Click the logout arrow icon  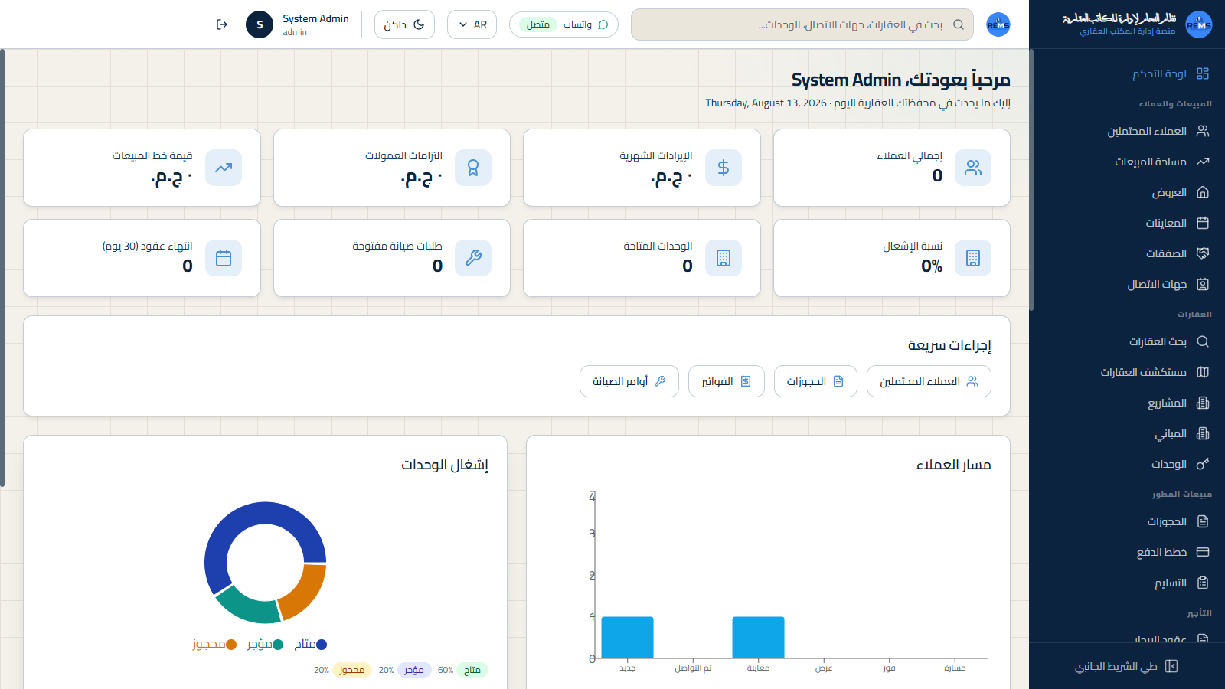point(222,24)
